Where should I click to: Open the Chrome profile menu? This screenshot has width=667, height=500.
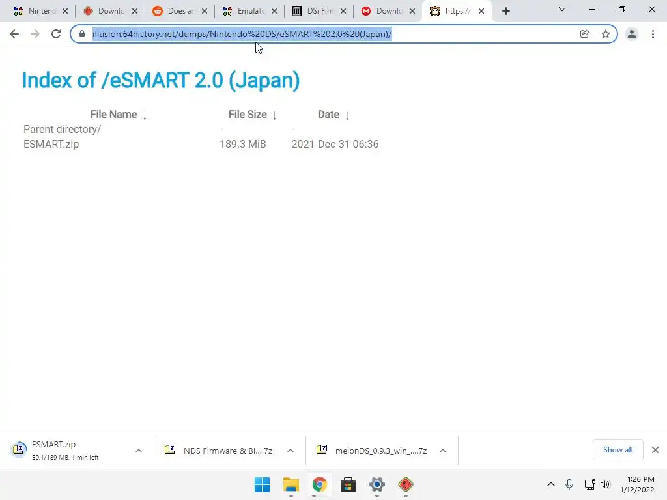coord(632,34)
